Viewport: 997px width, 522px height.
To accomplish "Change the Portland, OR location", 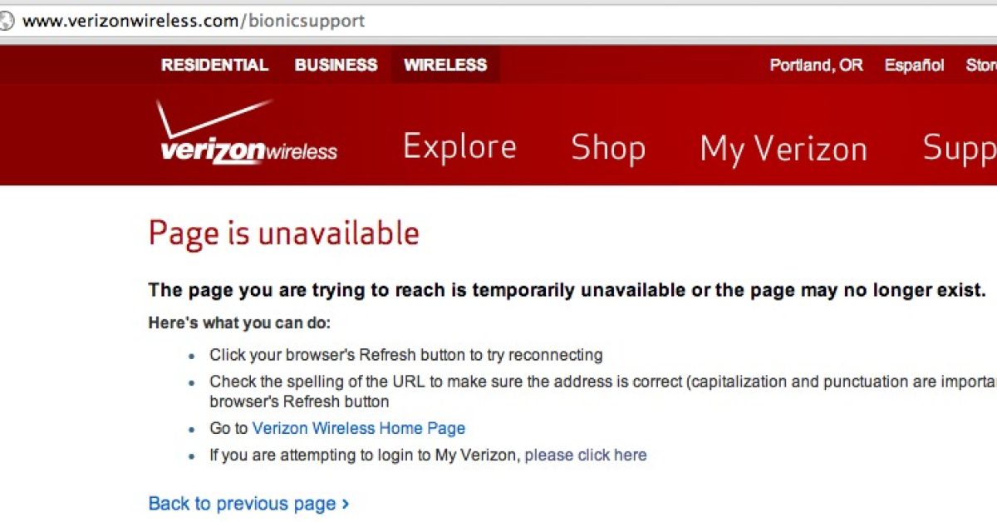I will pyautogui.click(x=816, y=65).
